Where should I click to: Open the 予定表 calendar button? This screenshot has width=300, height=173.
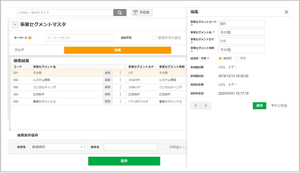pos(142,13)
